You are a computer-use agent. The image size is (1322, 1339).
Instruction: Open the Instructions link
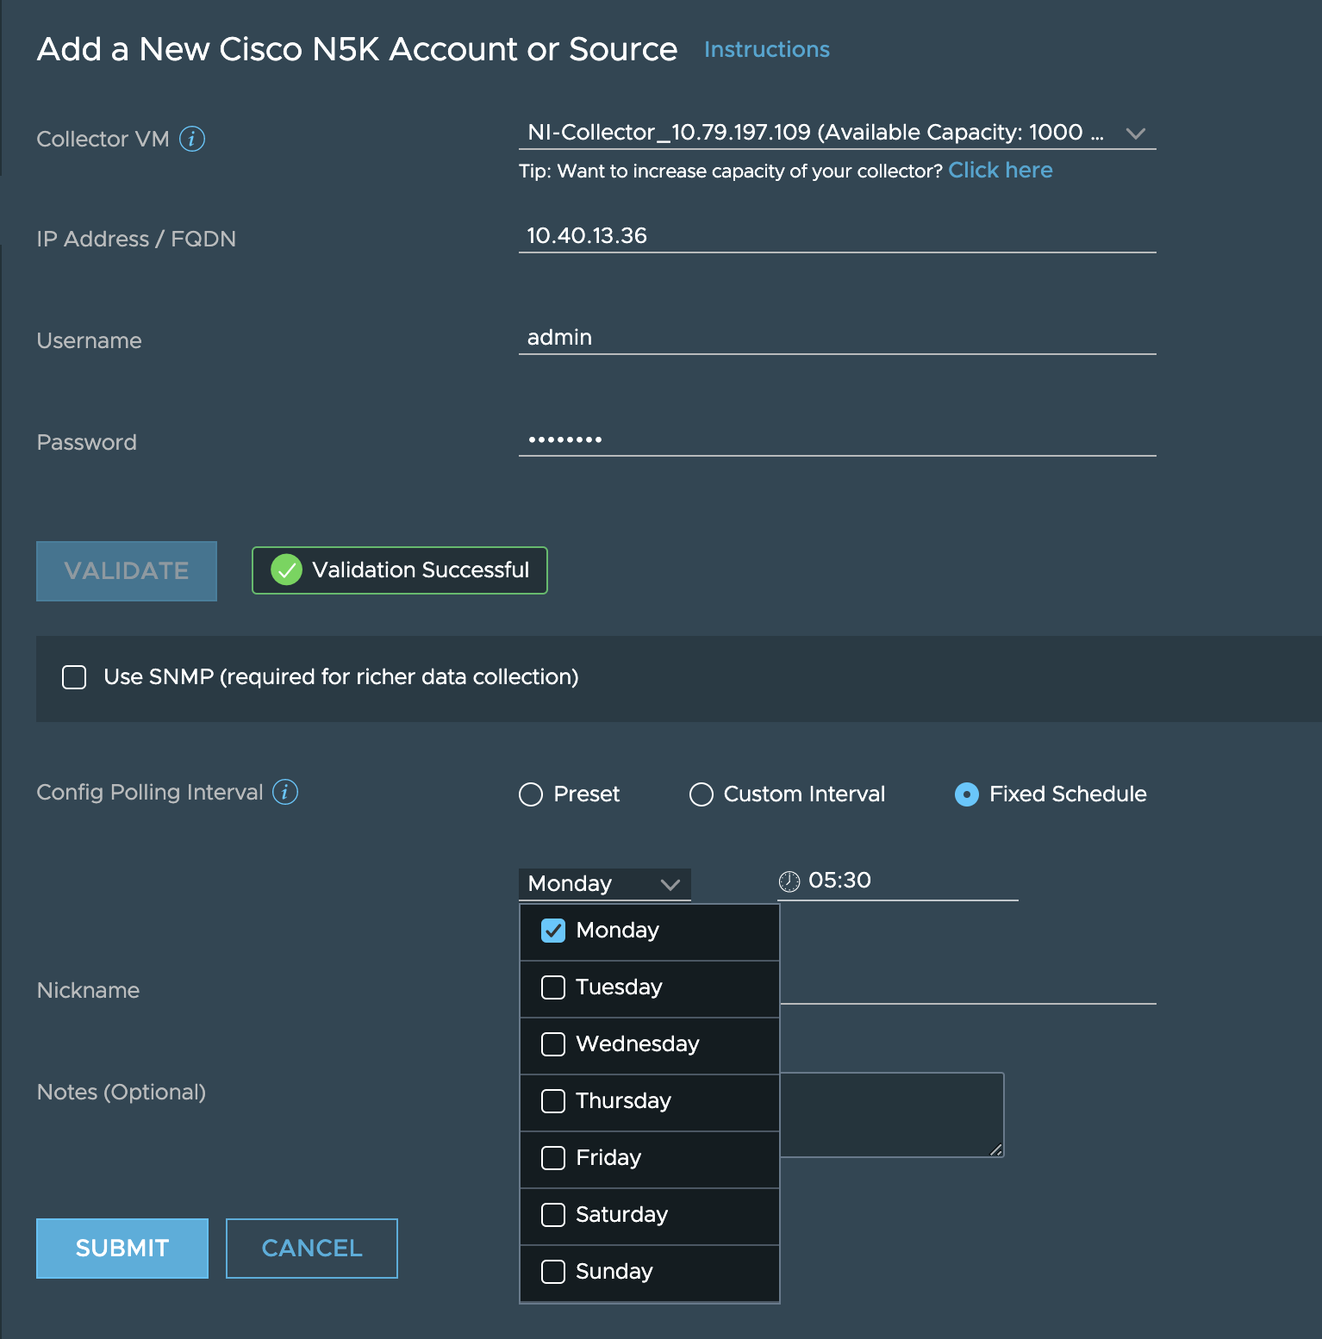766,50
